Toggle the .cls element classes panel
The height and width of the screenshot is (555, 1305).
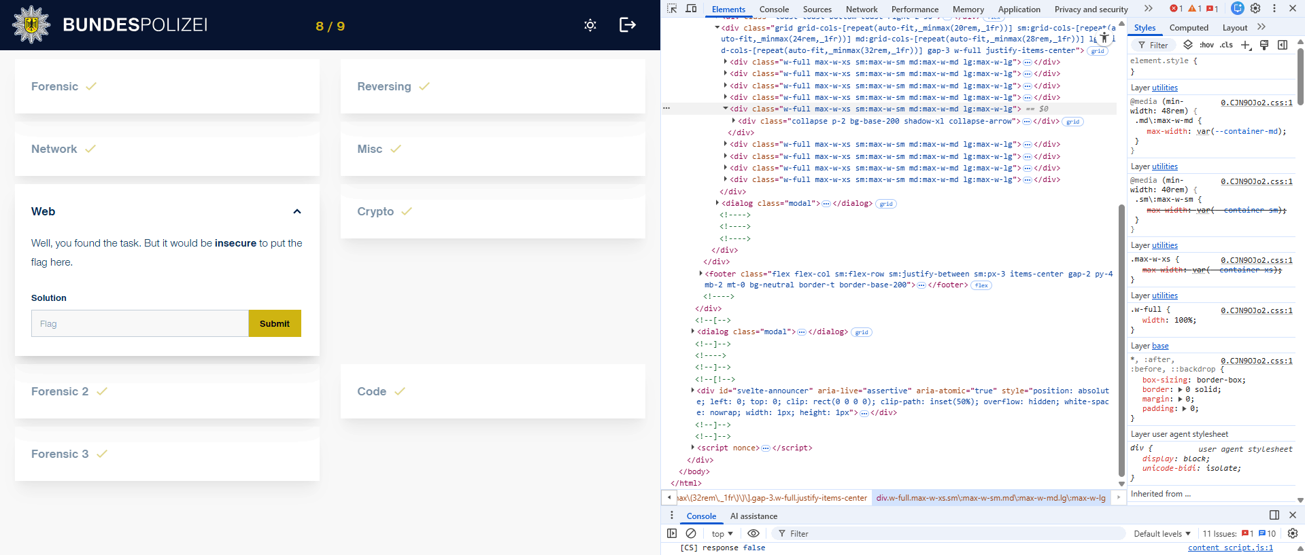pyautogui.click(x=1226, y=45)
